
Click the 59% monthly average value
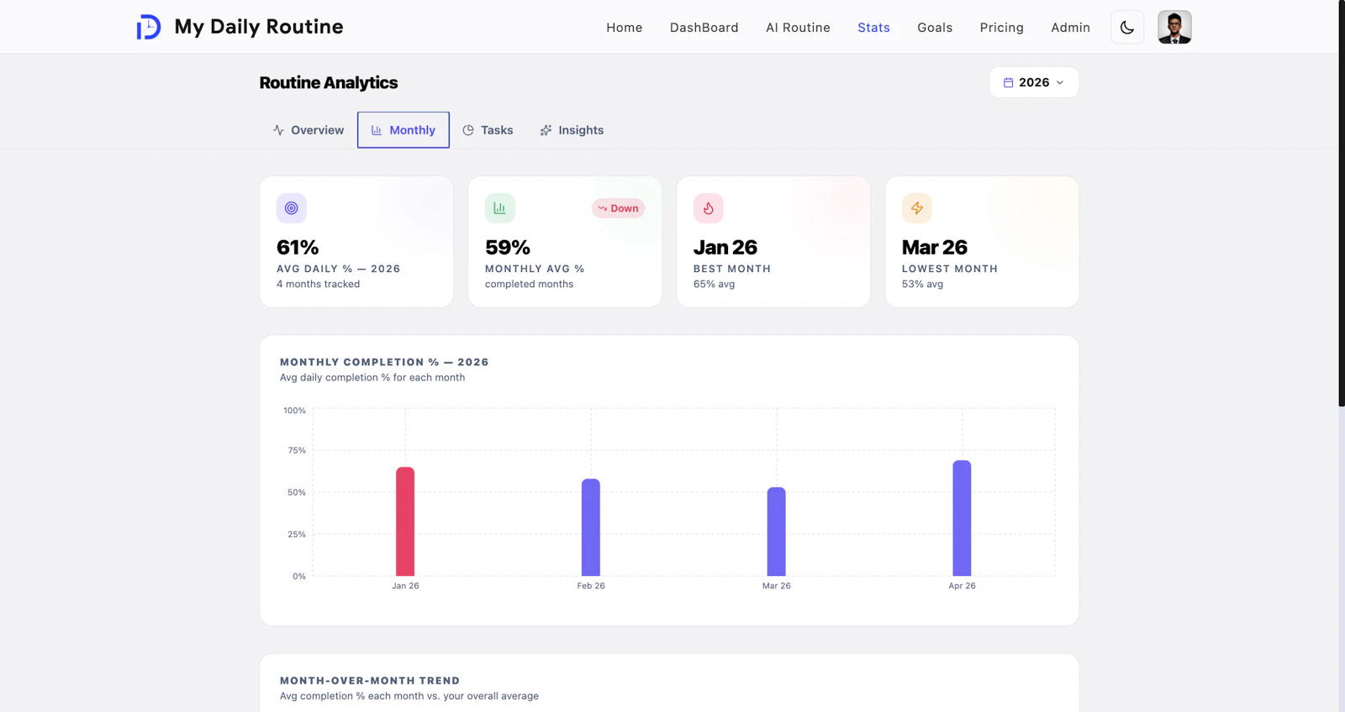pyautogui.click(x=508, y=248)
